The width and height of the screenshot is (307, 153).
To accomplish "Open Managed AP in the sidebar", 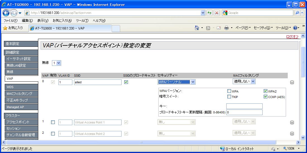I will (21, 107).
